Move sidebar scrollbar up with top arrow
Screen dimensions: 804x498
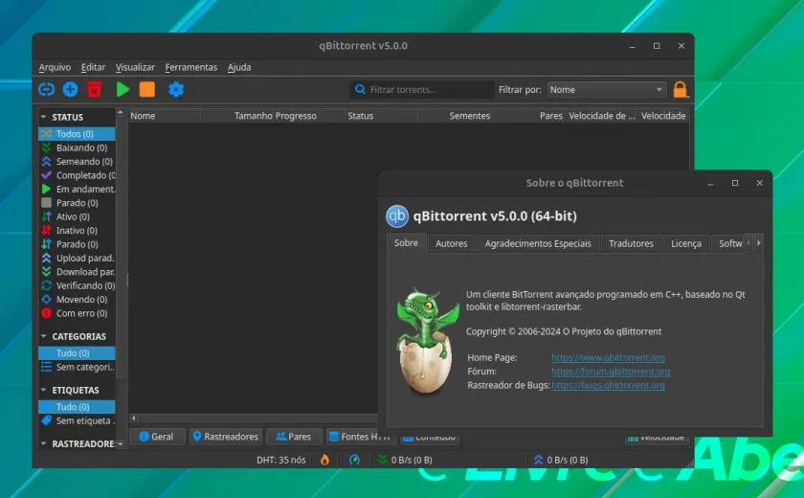click(121, 112)
